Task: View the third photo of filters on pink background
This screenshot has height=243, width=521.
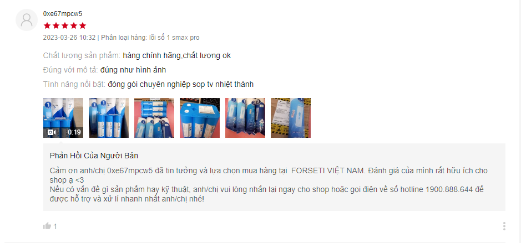Action: [154, 118]
